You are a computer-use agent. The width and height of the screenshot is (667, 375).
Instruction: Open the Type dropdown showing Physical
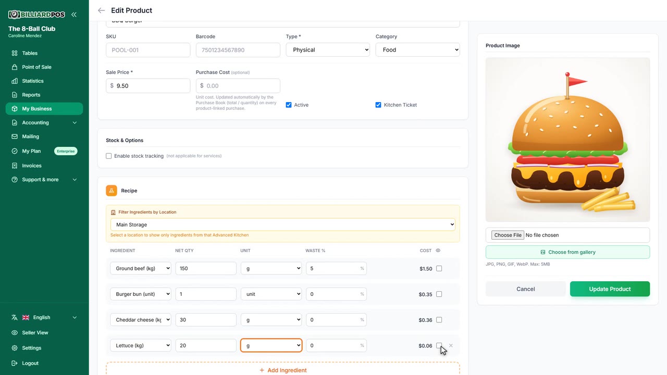328,50
